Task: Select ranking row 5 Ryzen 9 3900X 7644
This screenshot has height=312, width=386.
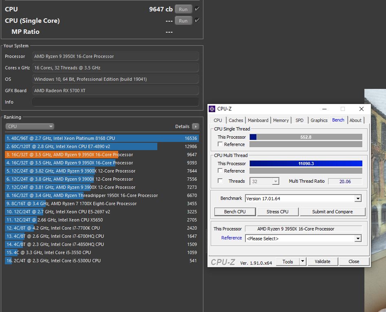Action: [101, 170]
